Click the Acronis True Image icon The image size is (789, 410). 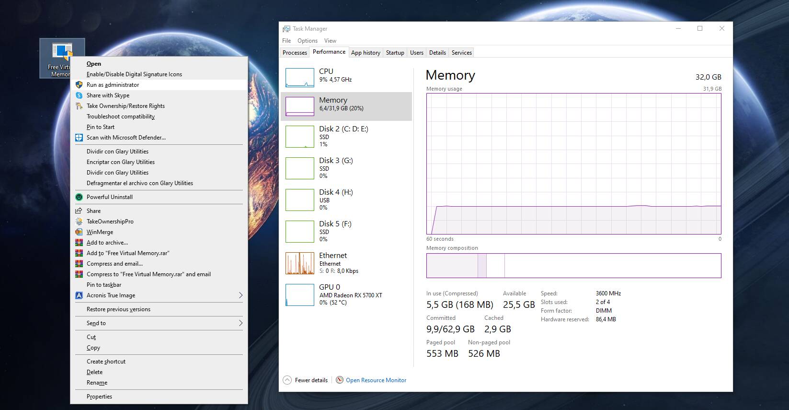coord(79,295)
